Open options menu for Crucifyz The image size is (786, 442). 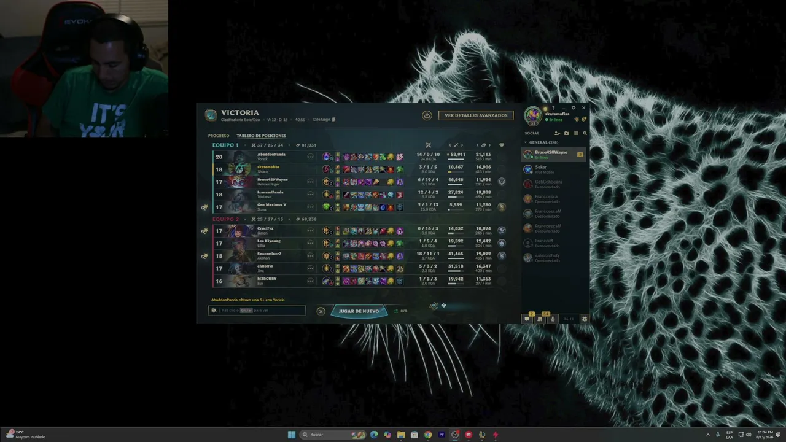[310, 230]
